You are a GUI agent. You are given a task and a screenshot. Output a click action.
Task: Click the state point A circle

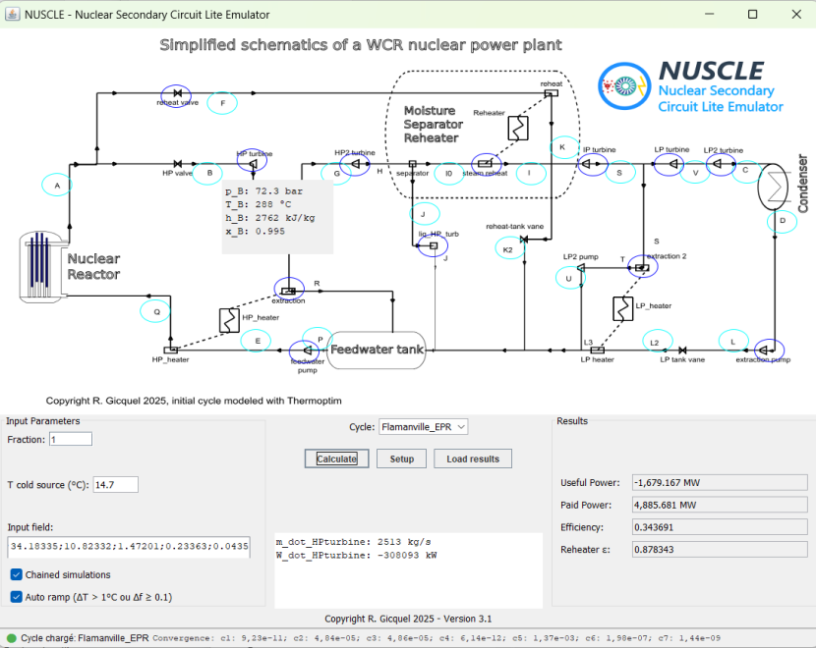pyautogui.click(x=58, y=184)
